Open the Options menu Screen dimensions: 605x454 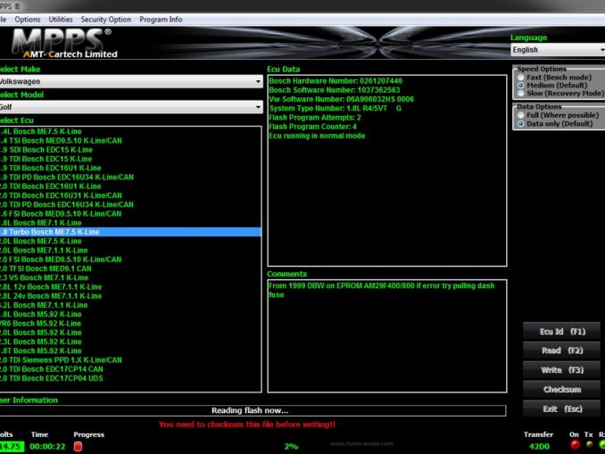coord(27,20)
